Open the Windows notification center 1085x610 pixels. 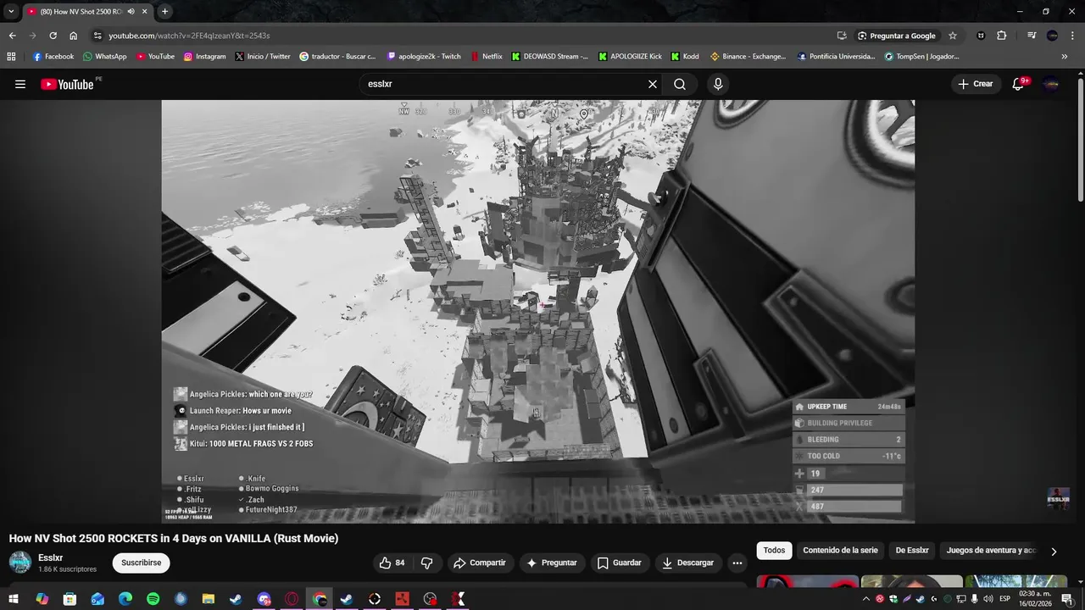pos(1067,599)
